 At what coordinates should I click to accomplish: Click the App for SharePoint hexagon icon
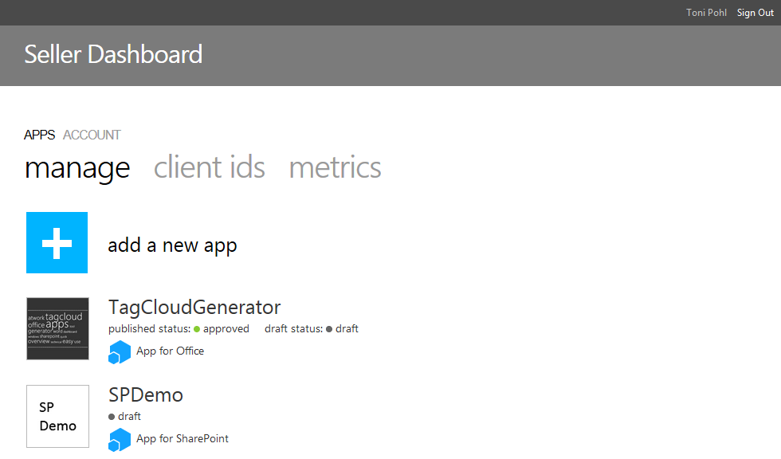pos(120,439)
